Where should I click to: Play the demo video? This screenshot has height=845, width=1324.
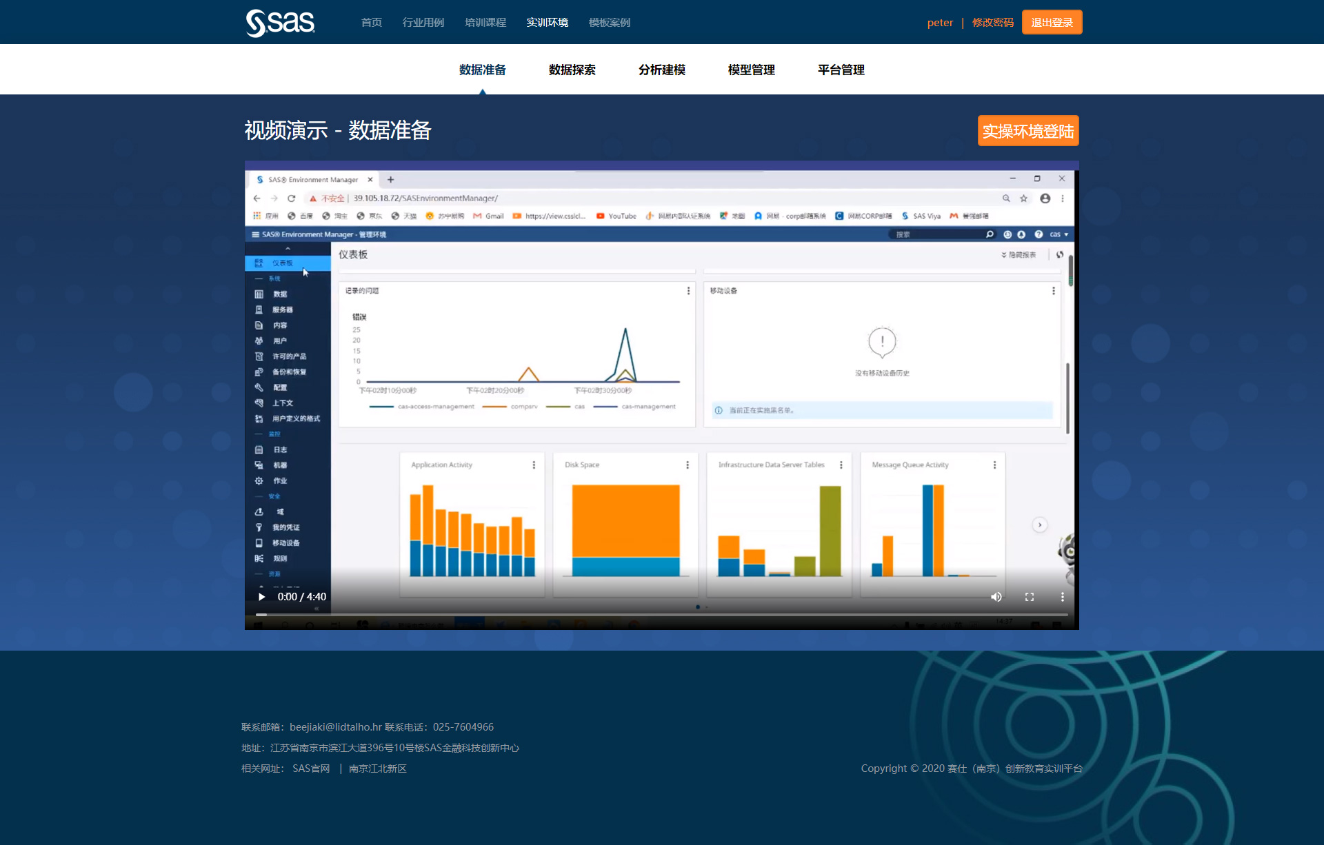point(261,597)
